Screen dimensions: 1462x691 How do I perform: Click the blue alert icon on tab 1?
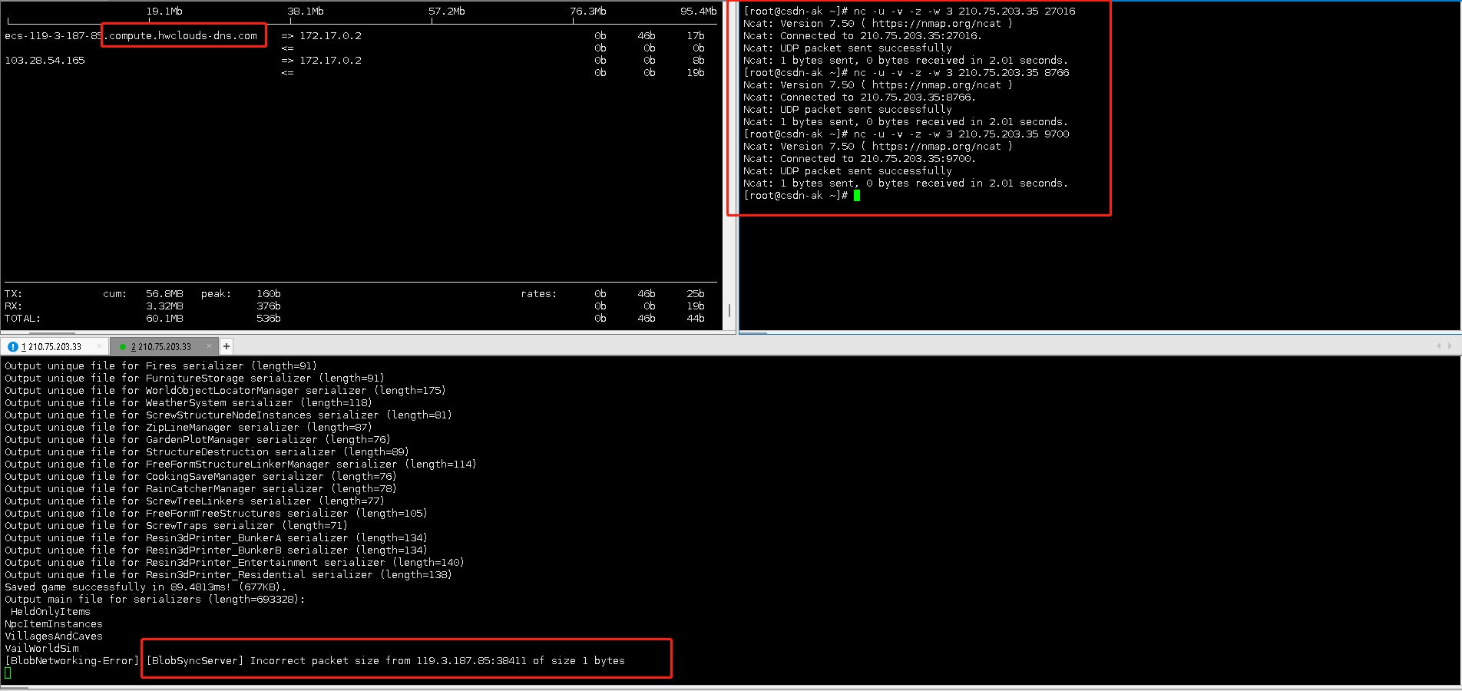coord(12,346)
